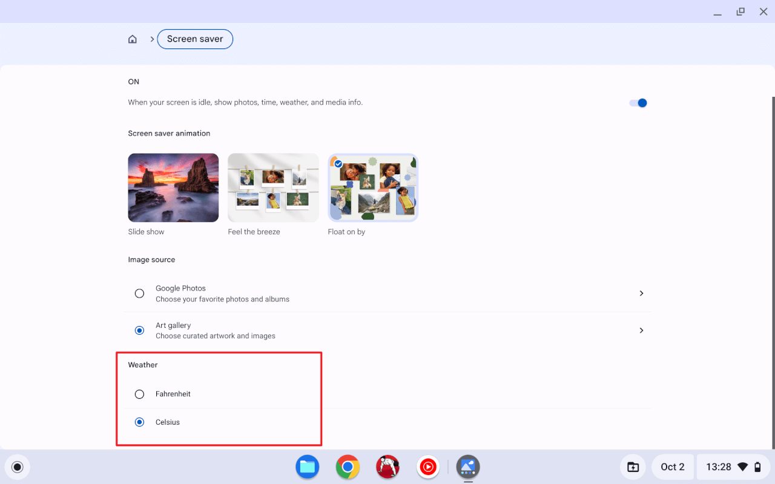Screen dimensions: 775x484
Task: Open quick settings via clock 13:28
Action: [x=718, y=467]
